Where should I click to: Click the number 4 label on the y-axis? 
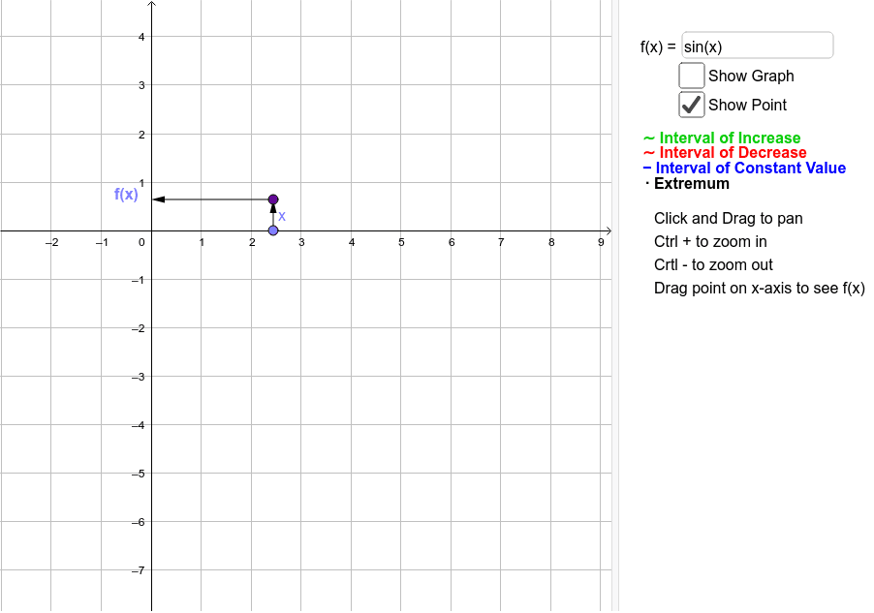(140, 38)
